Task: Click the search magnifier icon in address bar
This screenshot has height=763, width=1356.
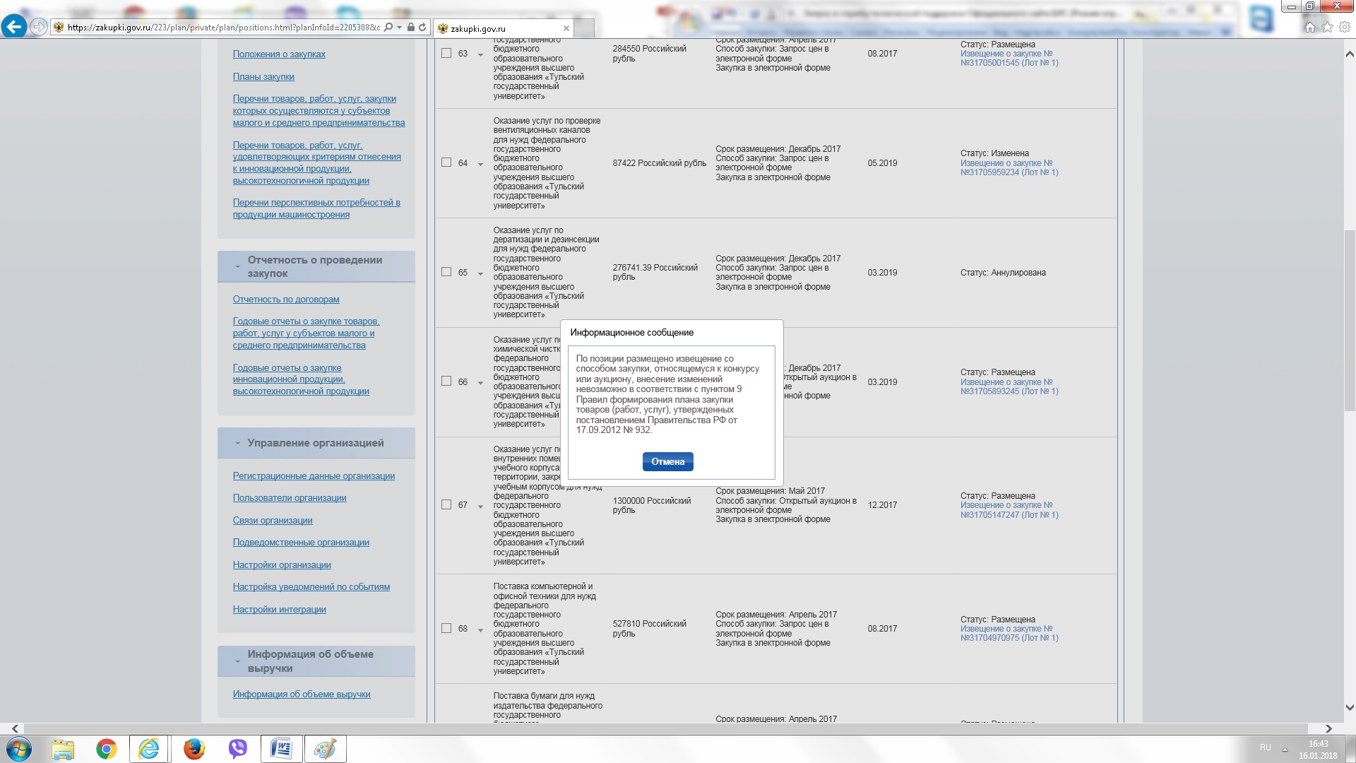Action: click(x=388, y=28)
